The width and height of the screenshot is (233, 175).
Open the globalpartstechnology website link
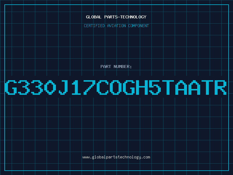(x=116, y=157)
